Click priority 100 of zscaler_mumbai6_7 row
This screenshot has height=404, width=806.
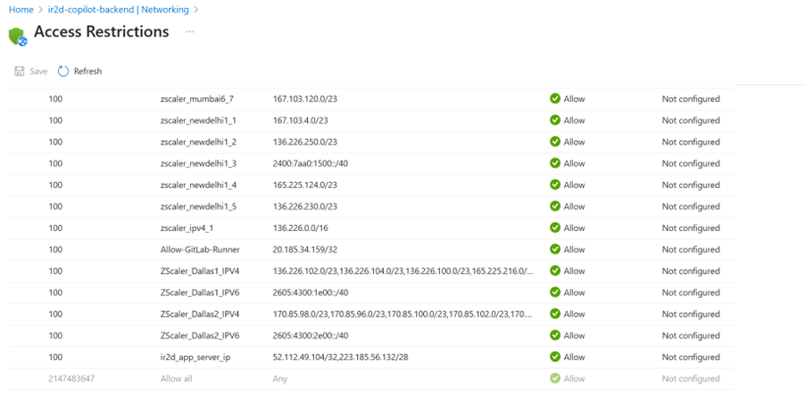coord(55,99)
